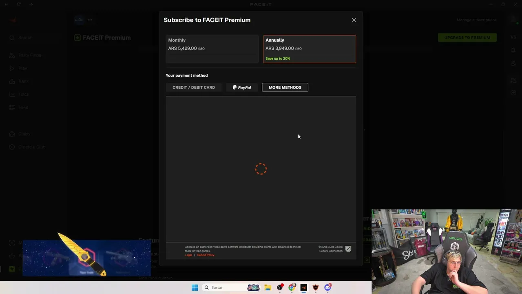This screenshot has height=294, width=522.
Task: Open the Rank section in sidebar
Action: (x=19, y=81)
